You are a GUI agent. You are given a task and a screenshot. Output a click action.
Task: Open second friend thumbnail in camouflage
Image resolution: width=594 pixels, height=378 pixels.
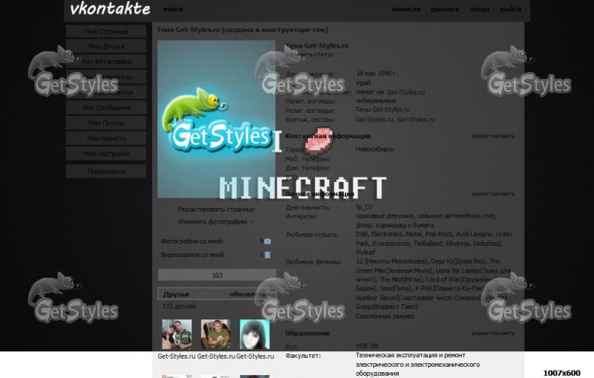[x=216, y=334]
